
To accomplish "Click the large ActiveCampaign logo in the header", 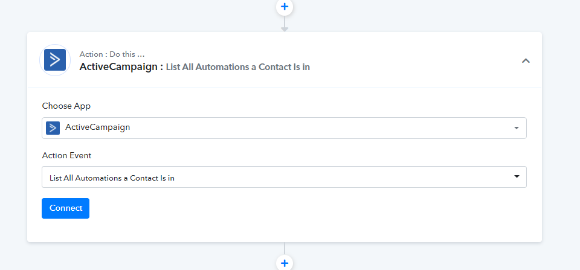I will pyautogui.click(x=55, y=60).
